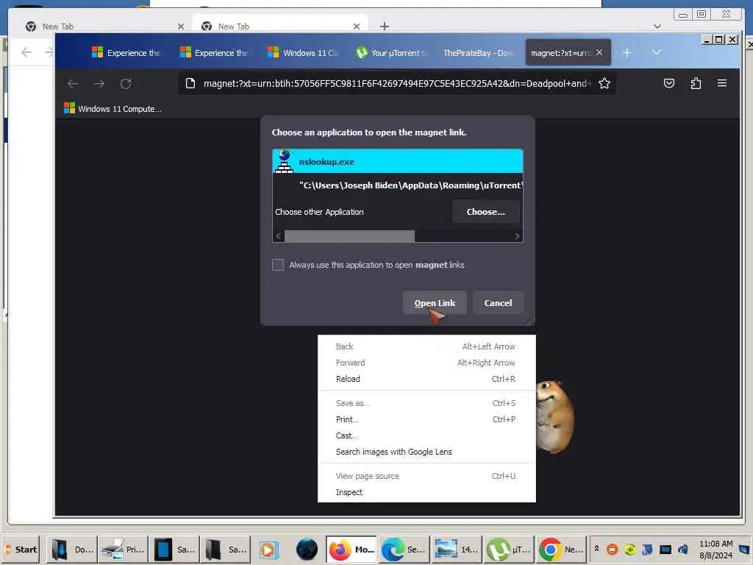This screenshot has width=753, height=565.
Task: Select Search images with Google Lens
Action: 427,452
